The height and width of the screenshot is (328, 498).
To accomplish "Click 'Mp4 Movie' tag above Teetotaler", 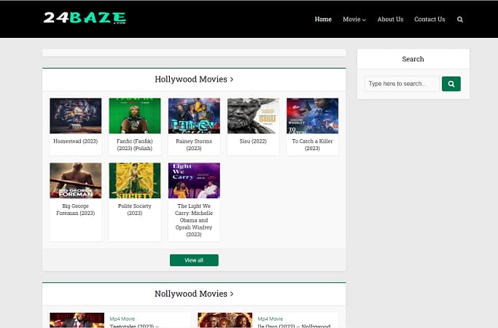I will coord(122,319).
